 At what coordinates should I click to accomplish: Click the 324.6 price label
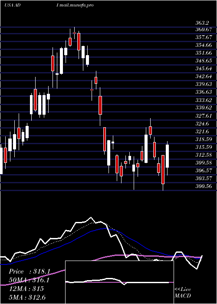[203, 123]
